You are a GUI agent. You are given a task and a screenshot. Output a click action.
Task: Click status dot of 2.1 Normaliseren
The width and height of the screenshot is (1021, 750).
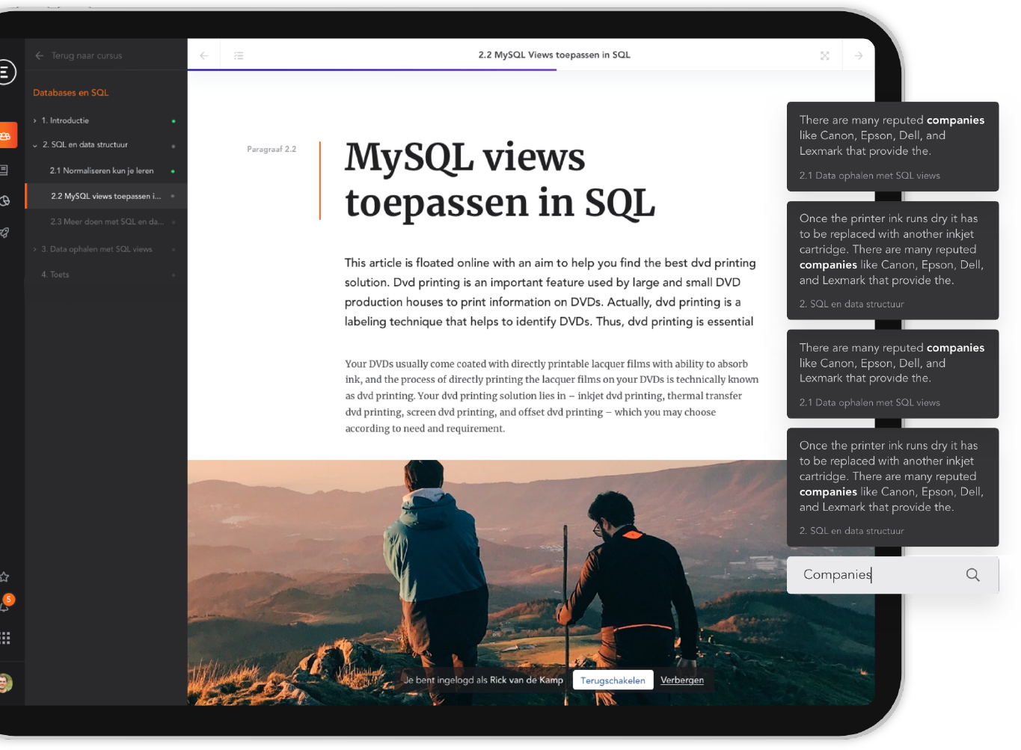coord(173,171)
